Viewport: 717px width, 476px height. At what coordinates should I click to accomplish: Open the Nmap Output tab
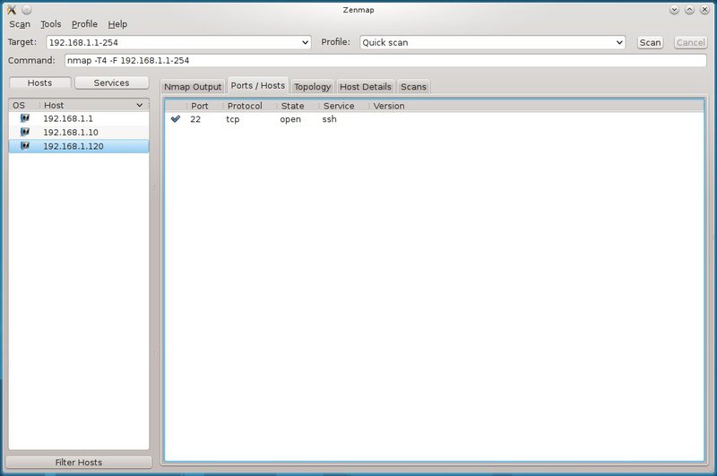[x=193, y=87]
